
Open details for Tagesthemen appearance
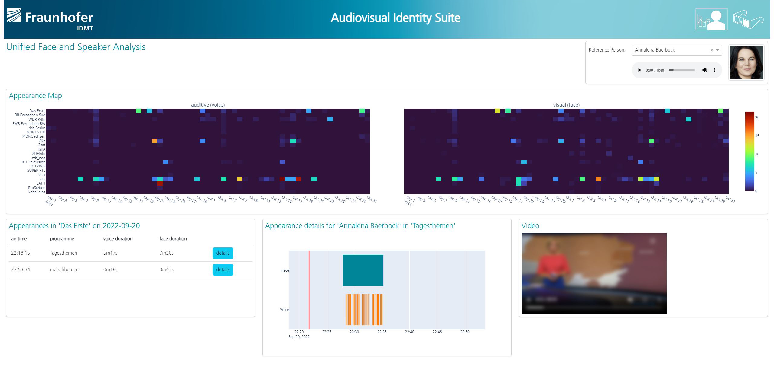pyautogui.click(x=223, y=253)
